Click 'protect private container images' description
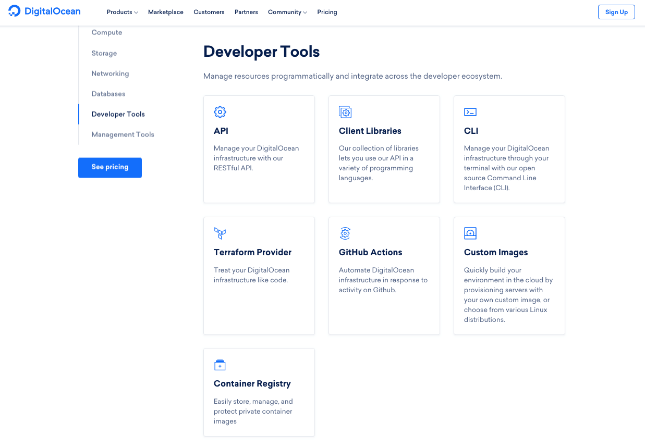 click(x=253, y=411)
